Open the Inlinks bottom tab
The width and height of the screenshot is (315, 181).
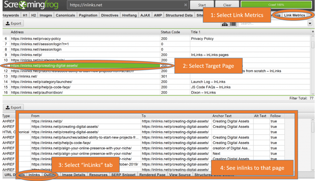click(x=34, y=175)
